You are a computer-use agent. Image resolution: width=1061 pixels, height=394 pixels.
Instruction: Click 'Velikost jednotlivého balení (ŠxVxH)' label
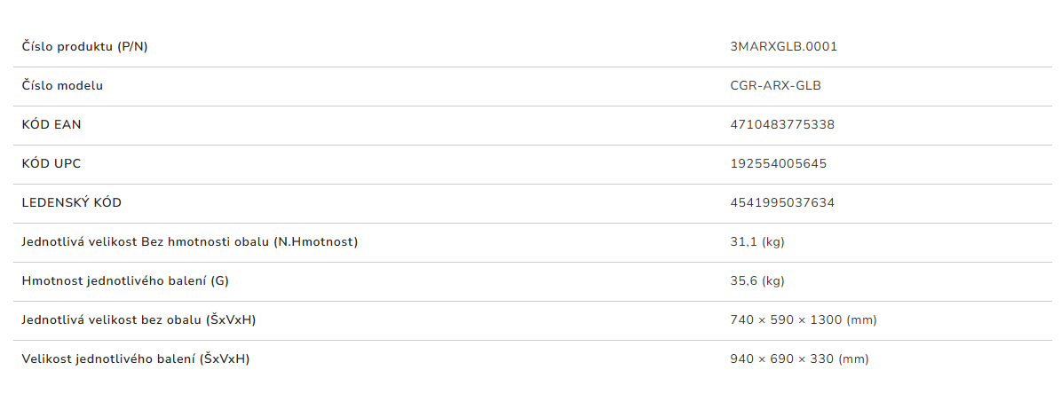[136, 359]
